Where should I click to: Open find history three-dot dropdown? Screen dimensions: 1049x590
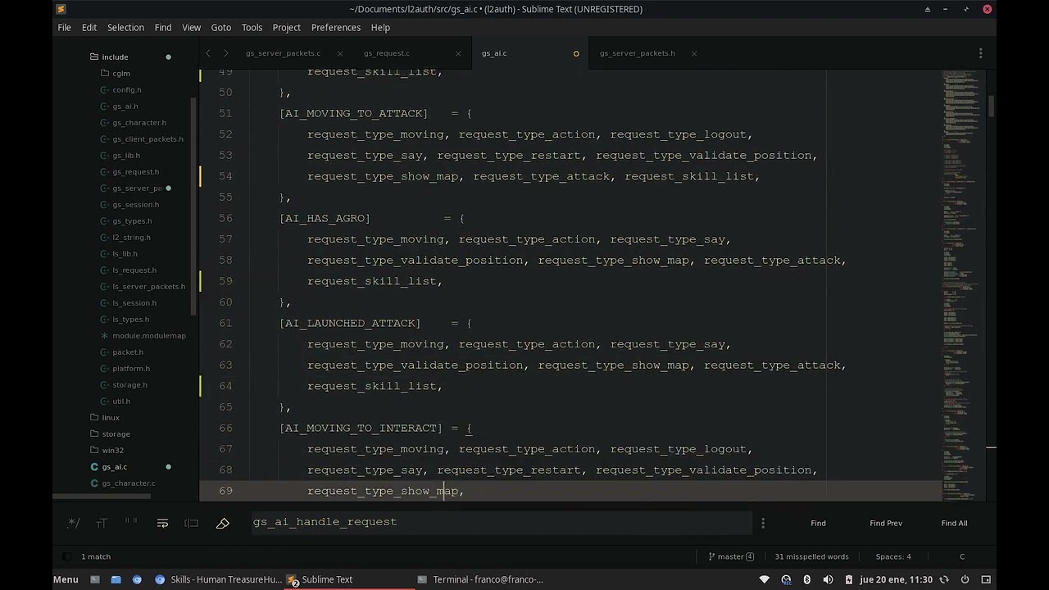[x=763, y=523]
